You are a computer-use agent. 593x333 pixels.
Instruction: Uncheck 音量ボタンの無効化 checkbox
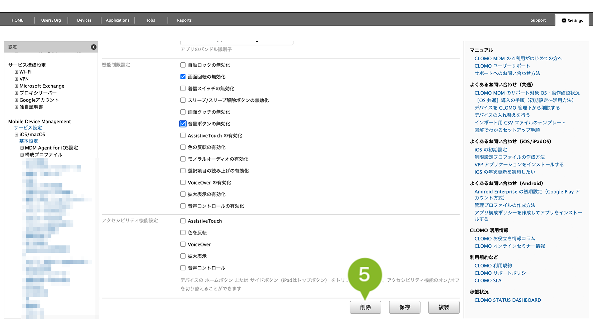pyautogui.click(x=183, y=124)
